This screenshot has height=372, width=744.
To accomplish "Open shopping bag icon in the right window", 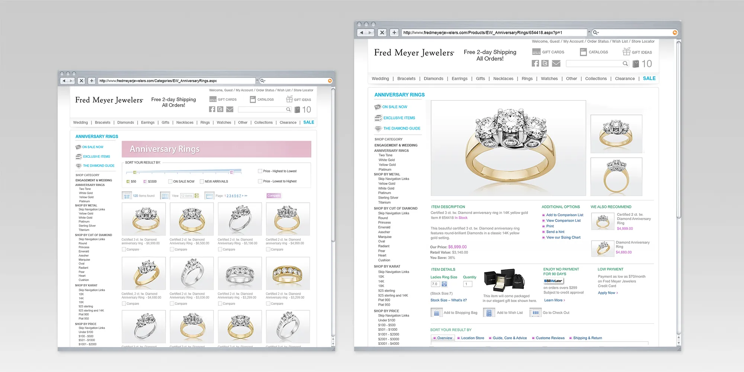I will click(x=636, y=64).
